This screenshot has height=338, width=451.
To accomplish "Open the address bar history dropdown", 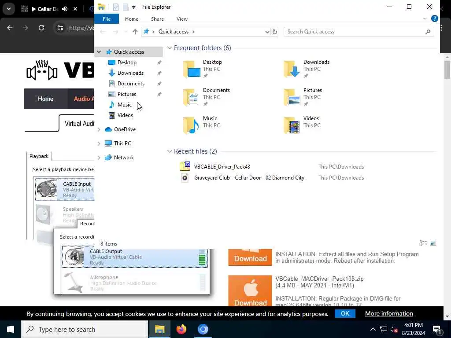I will (267, 32).
